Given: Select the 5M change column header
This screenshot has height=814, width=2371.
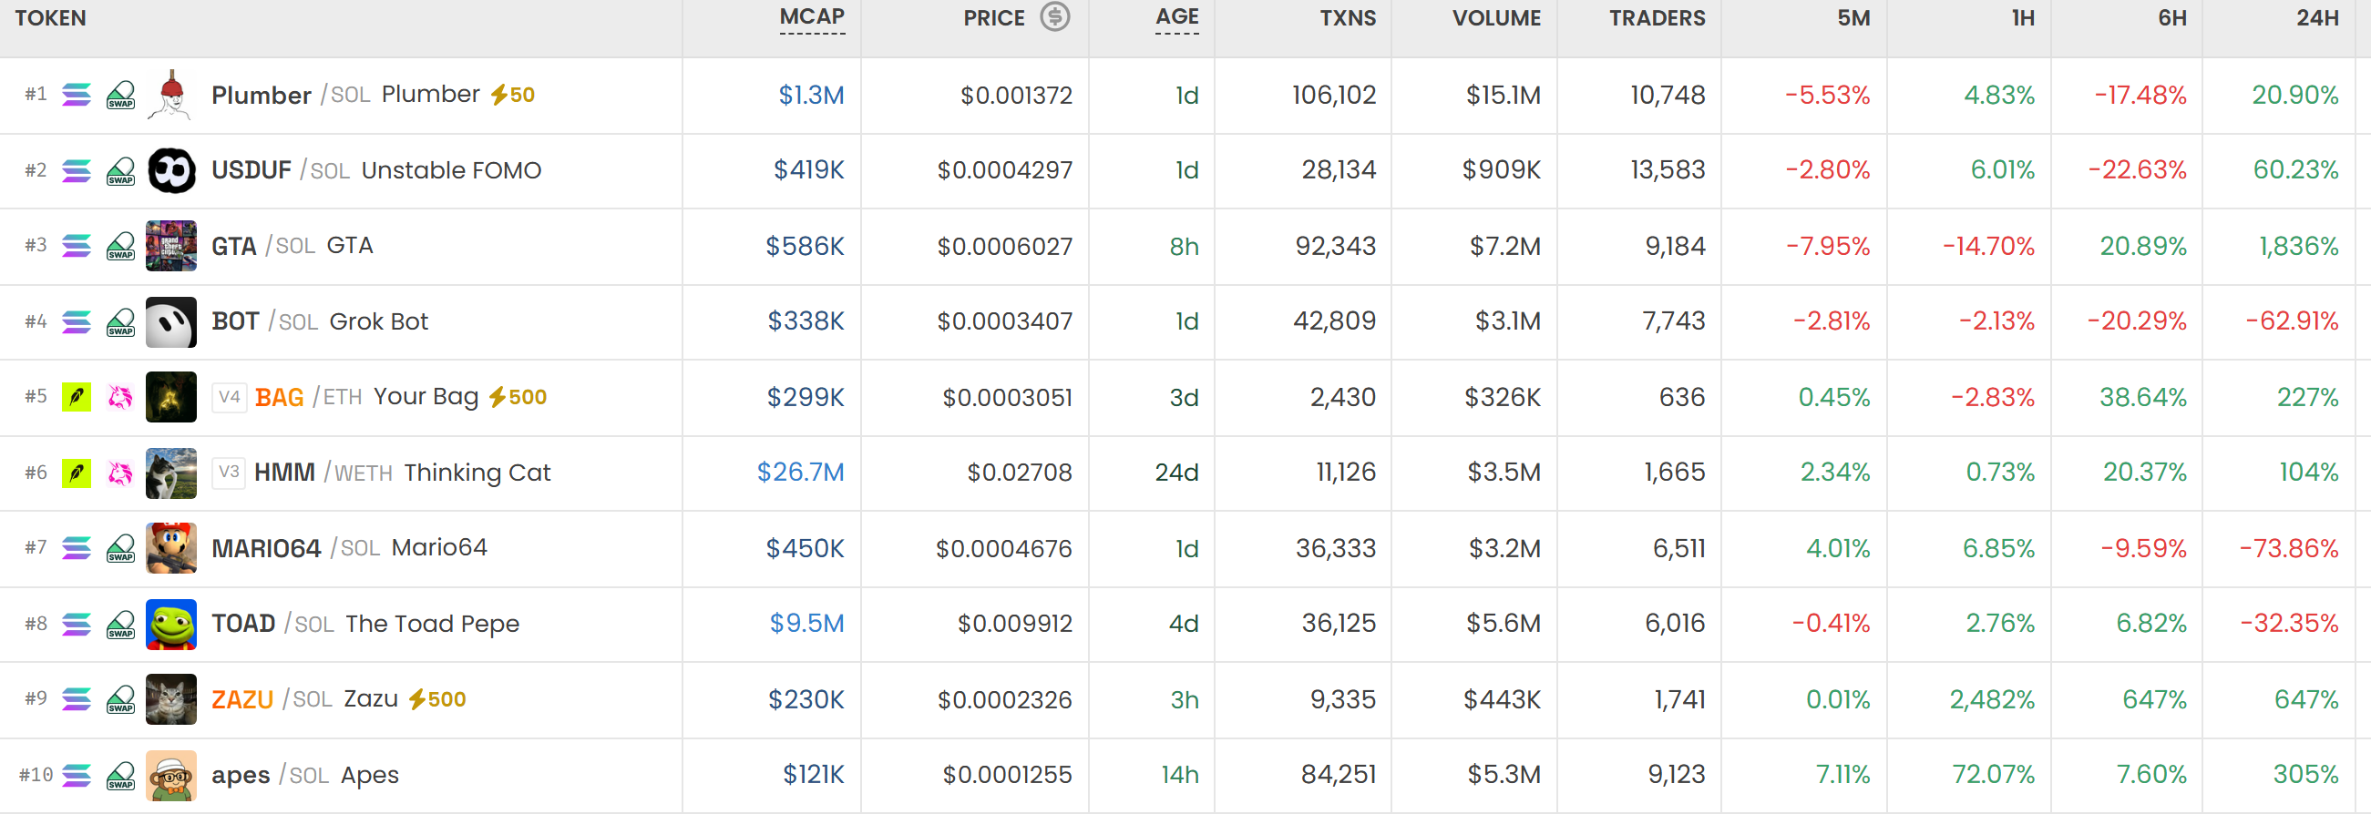Looking at the screenshot, I should [x=1853, y=17].
